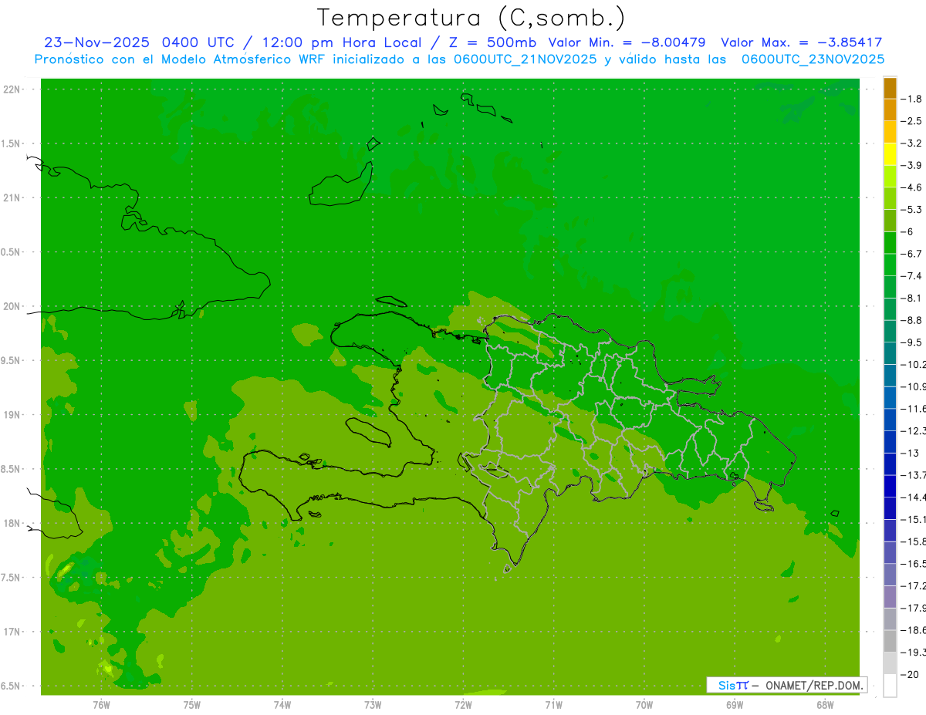Click the "71W" longitude label
Viewport: 926px width, 715px height.
[x=553, y=705]
